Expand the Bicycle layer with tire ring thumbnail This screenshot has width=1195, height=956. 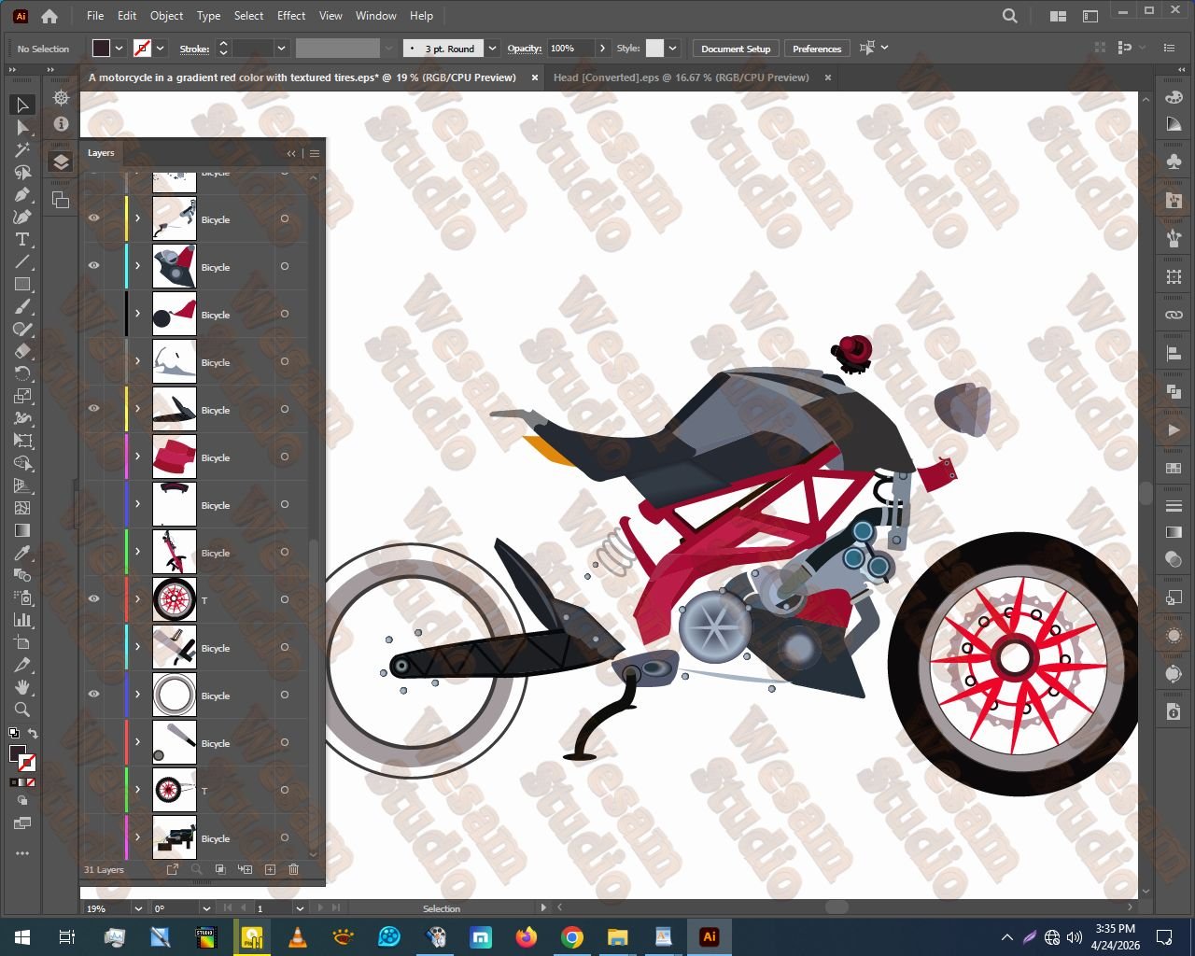[x=137, y=695]
